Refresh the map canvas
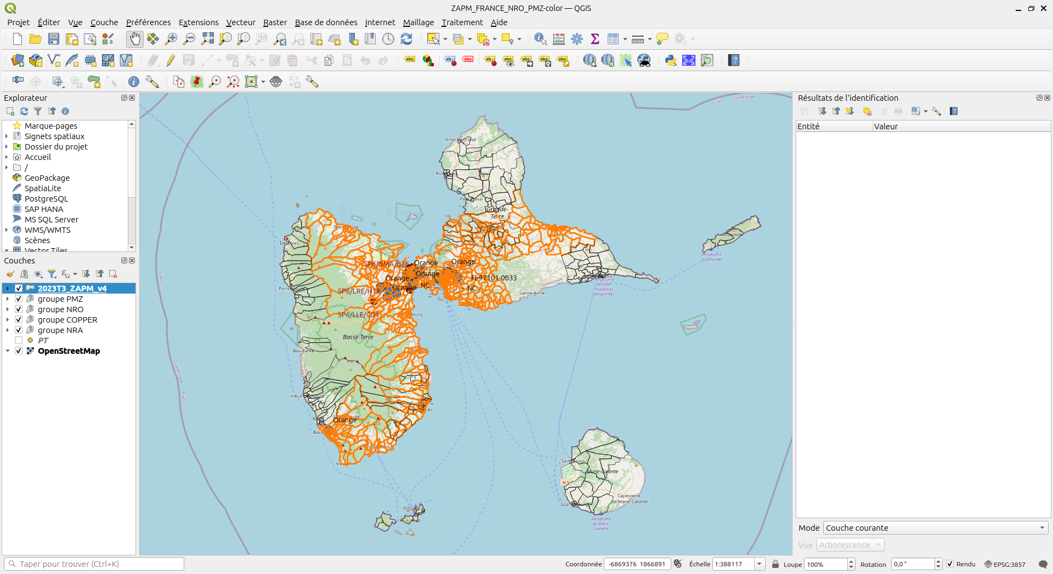This screenshot has width=1053, height=574. (x=406, y=39)
